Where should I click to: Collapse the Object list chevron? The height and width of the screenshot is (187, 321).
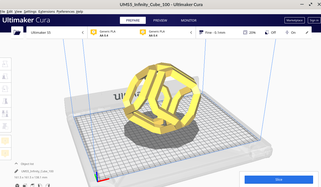[x=16, y=164]
